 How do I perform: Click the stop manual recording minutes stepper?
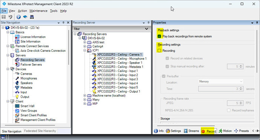[241, 66]
